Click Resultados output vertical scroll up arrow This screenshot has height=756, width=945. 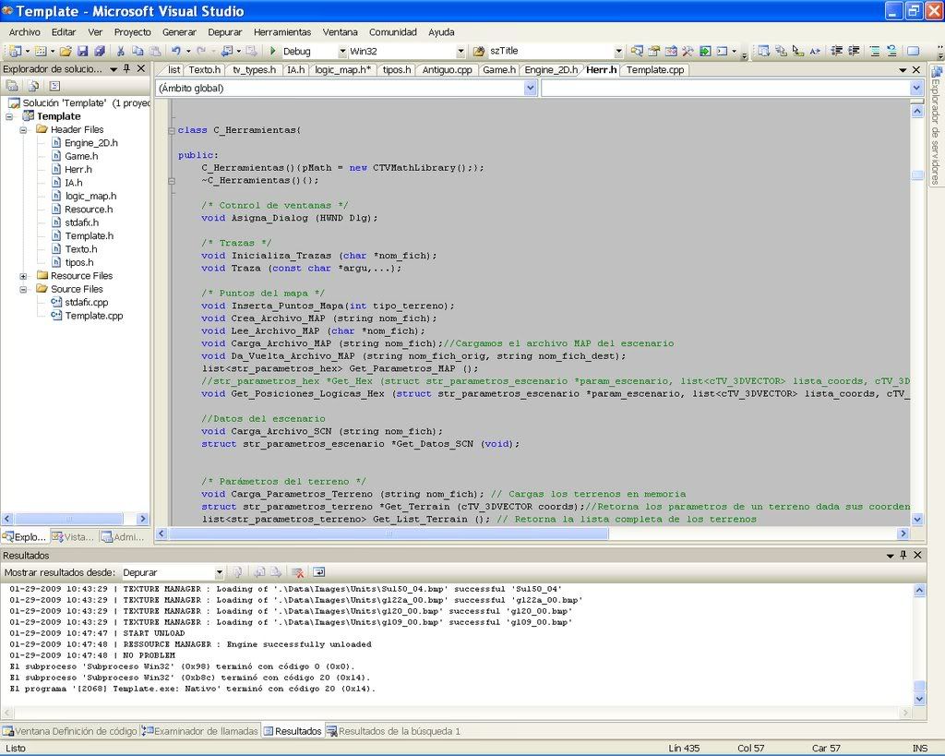(919, 590)
